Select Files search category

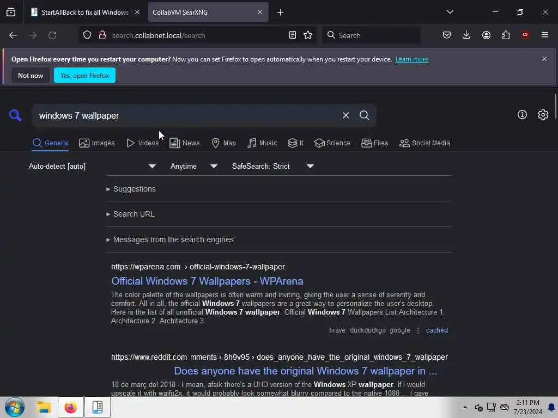point(375,143)
